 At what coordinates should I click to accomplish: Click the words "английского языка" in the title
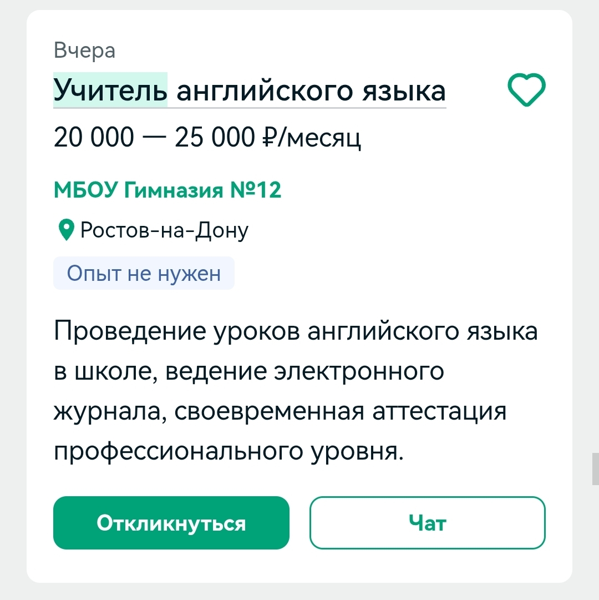pos(311,91)
